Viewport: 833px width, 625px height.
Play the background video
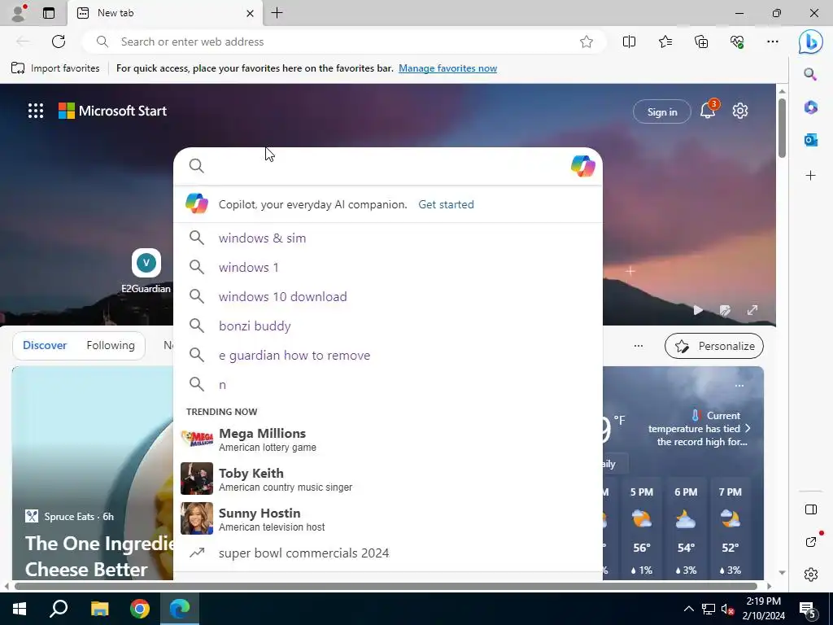point(698,310)
